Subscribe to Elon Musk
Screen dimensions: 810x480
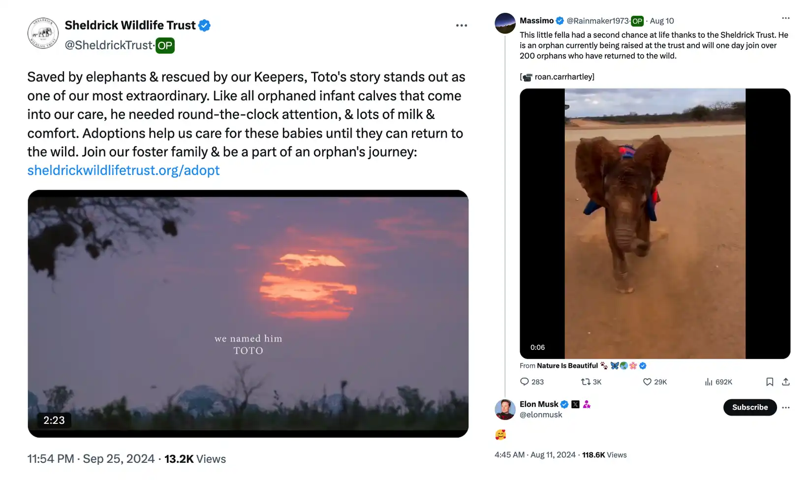click(749, 407)
